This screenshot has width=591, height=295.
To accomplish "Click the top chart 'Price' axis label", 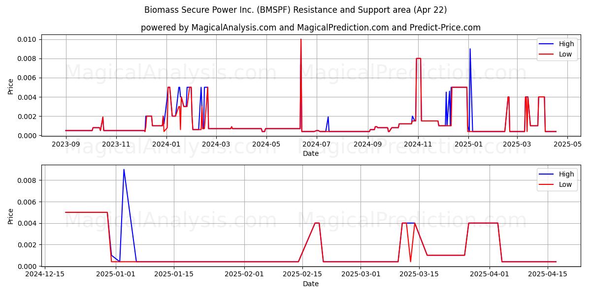I will coord(11,86).
